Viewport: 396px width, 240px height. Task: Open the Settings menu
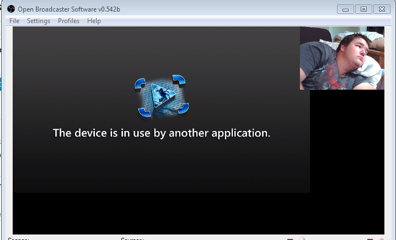coord(39,21)
